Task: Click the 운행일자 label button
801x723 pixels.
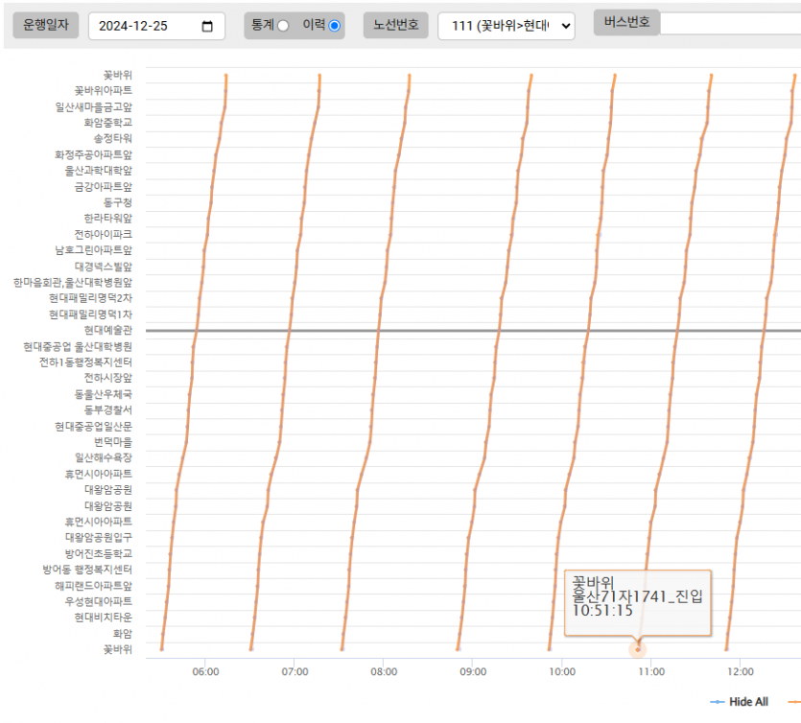Action: [x=45, y=26]
